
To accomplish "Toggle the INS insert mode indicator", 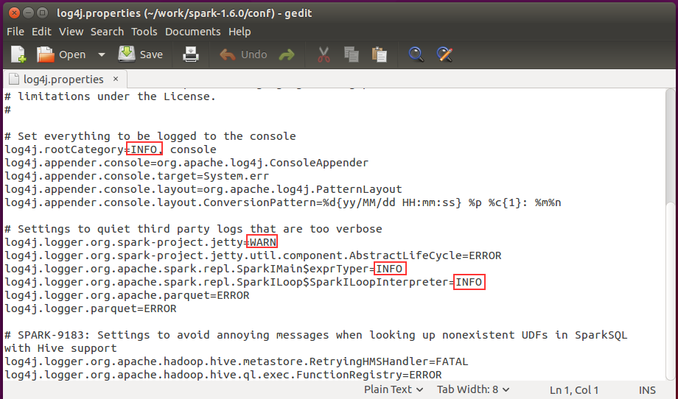I will coord(647,390).
